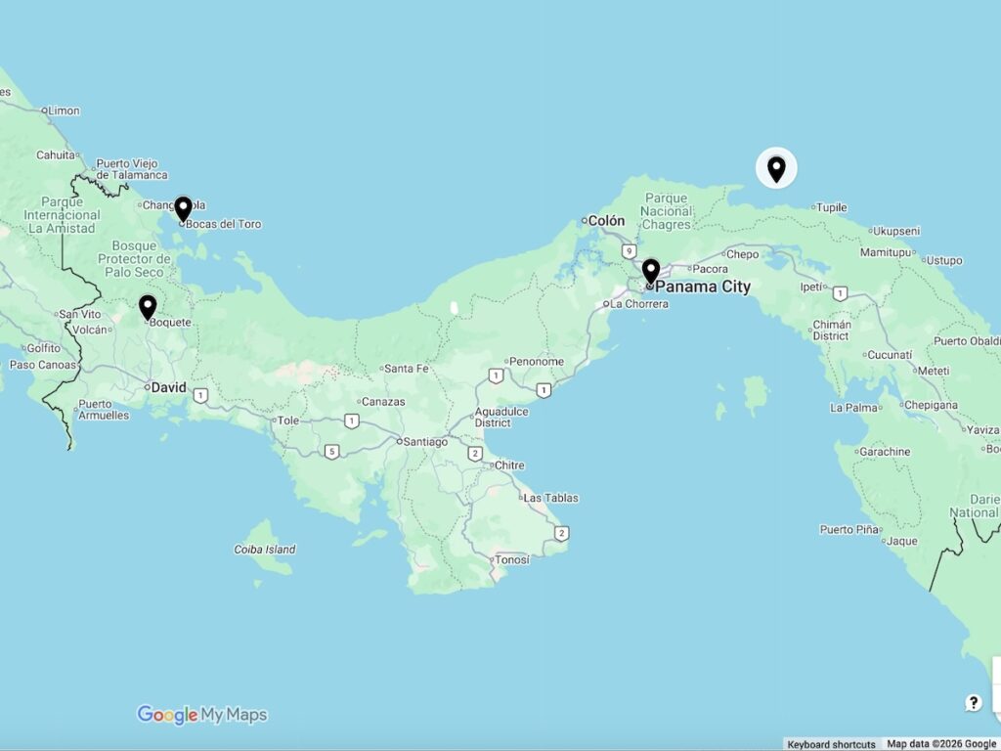The width and height of the screenshot is (1001, 751).
Task: Click the Cucunatí label
Action: 890,354
